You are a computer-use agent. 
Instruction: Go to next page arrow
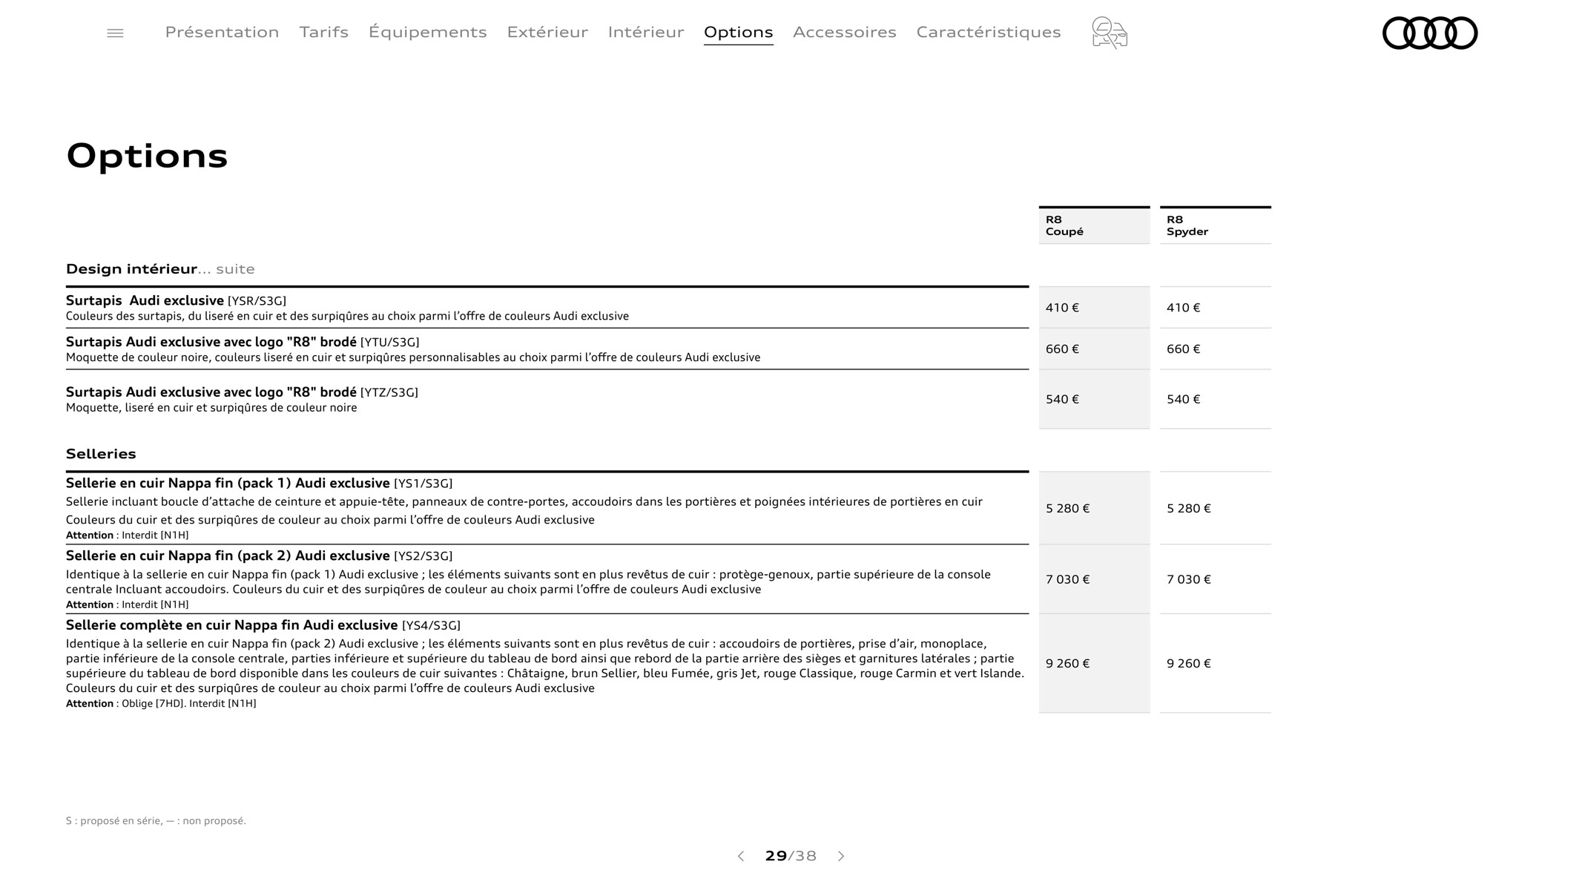tap(841, 856)
